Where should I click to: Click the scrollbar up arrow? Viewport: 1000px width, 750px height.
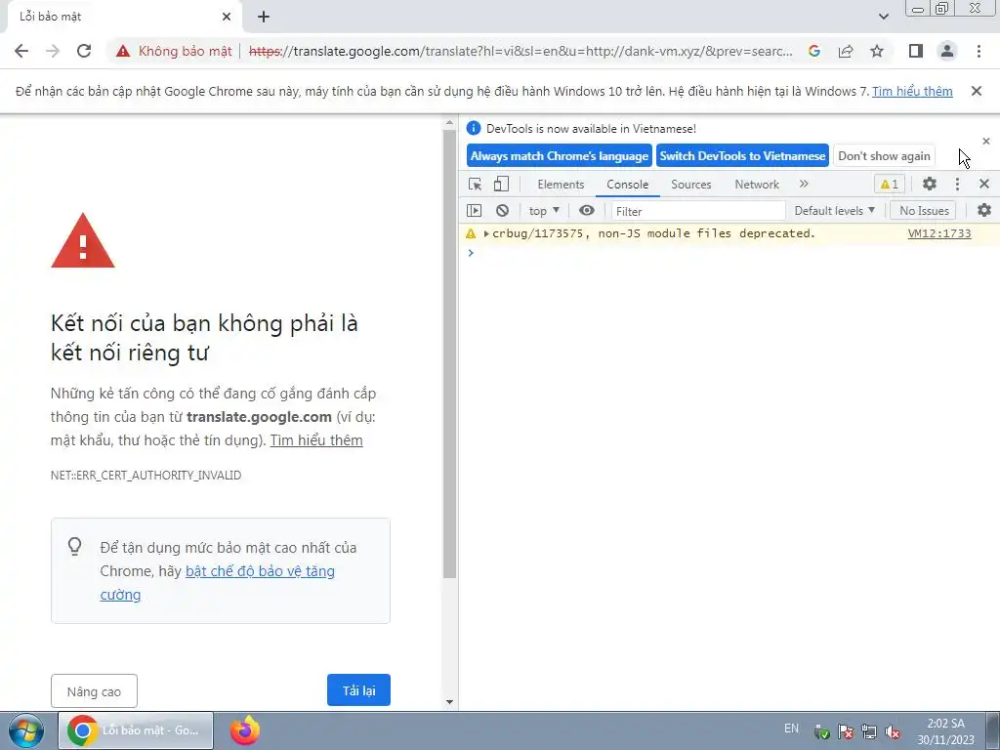[449, 122]
